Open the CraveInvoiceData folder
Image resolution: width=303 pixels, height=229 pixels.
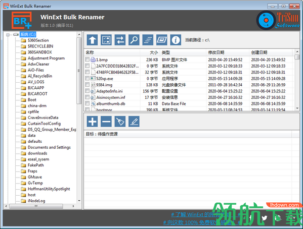point(43,118)
